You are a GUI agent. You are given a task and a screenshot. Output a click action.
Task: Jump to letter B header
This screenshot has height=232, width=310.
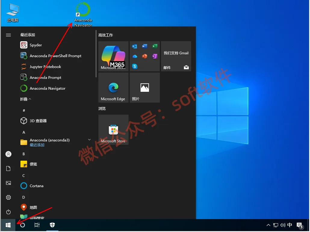tap(24, 154)
